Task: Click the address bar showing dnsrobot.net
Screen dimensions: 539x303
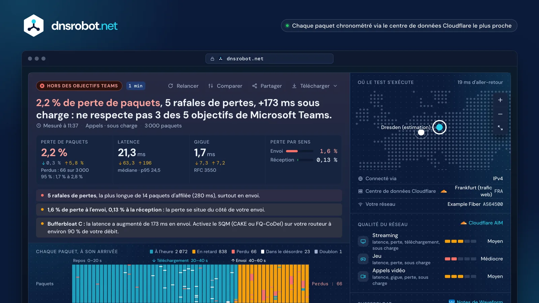Action: pyautogui.click(x=269, y=59)
